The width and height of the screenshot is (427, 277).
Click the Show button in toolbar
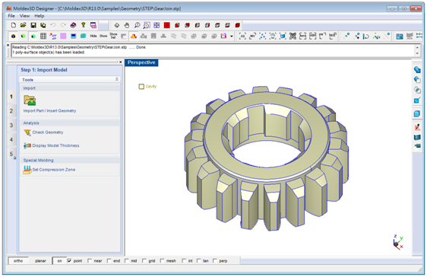tap(103, 36)
